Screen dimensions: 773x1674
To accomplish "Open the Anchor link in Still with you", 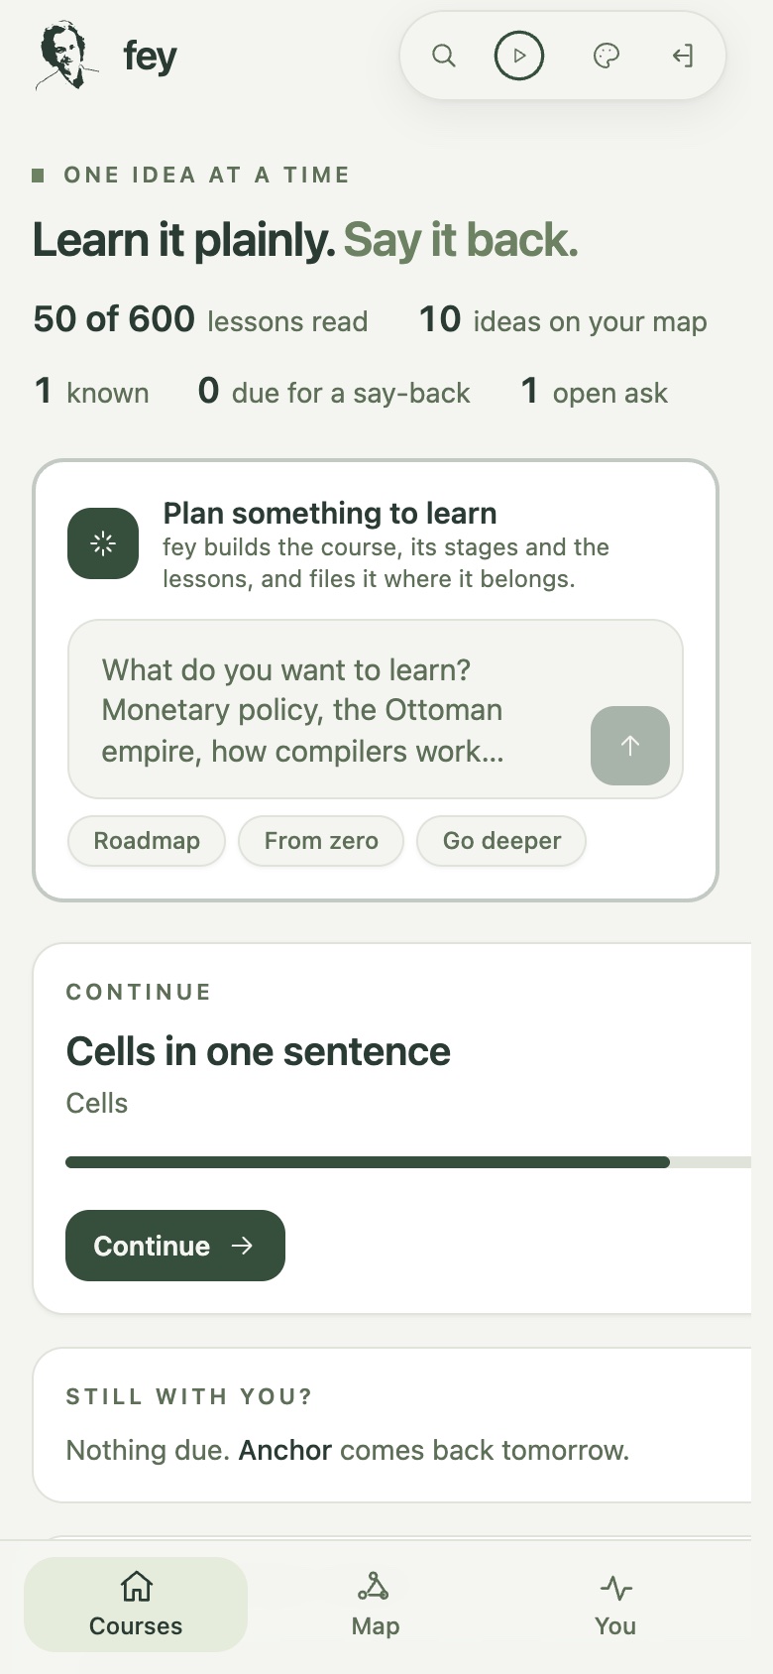I will click(285, 1450).
